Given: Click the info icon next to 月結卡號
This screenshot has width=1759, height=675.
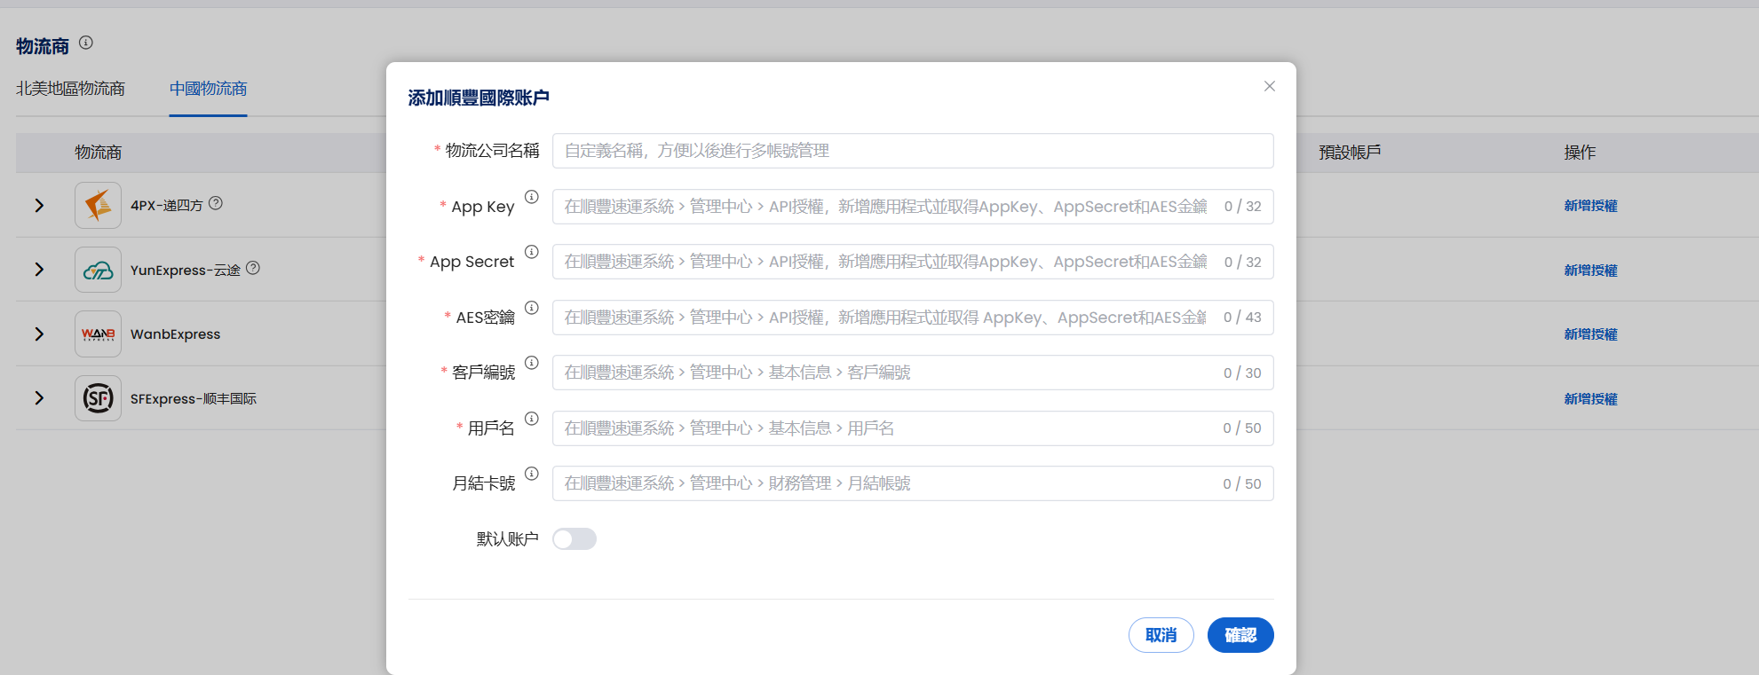Looking at the screenshot, I should point(531,474).
